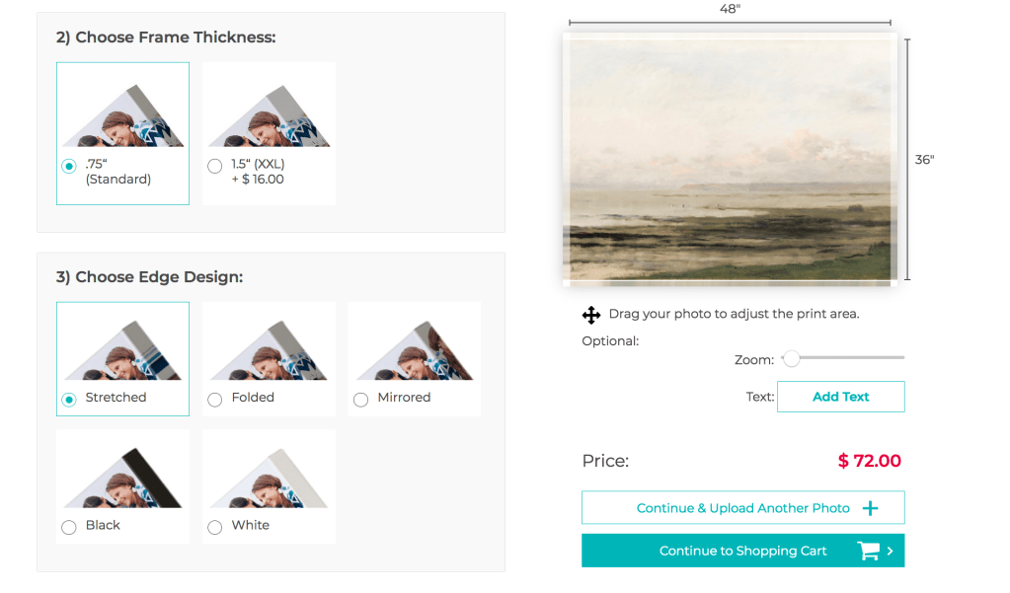Screen dimensions: 1010x593
Task: Click the Zoom slider handle
Action: coord(791,358)
